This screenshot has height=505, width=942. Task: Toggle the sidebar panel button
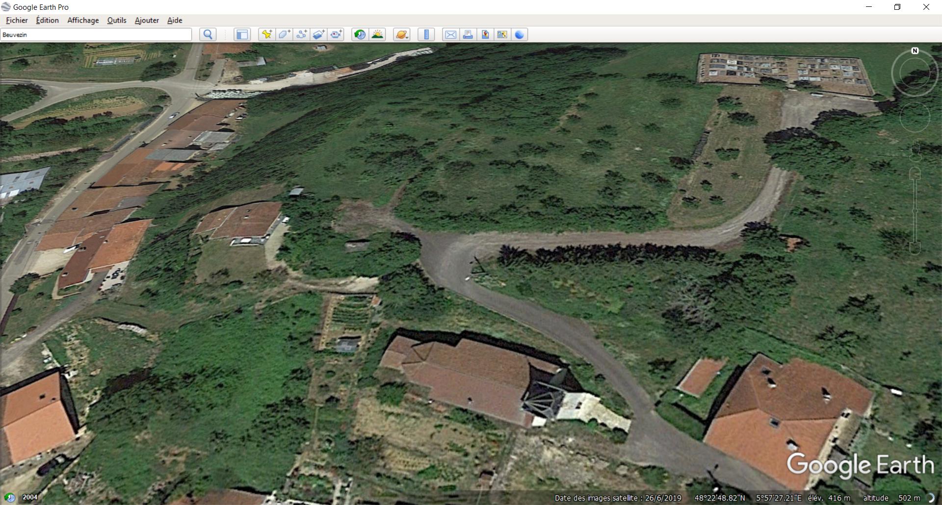click(x=242, y=34)
